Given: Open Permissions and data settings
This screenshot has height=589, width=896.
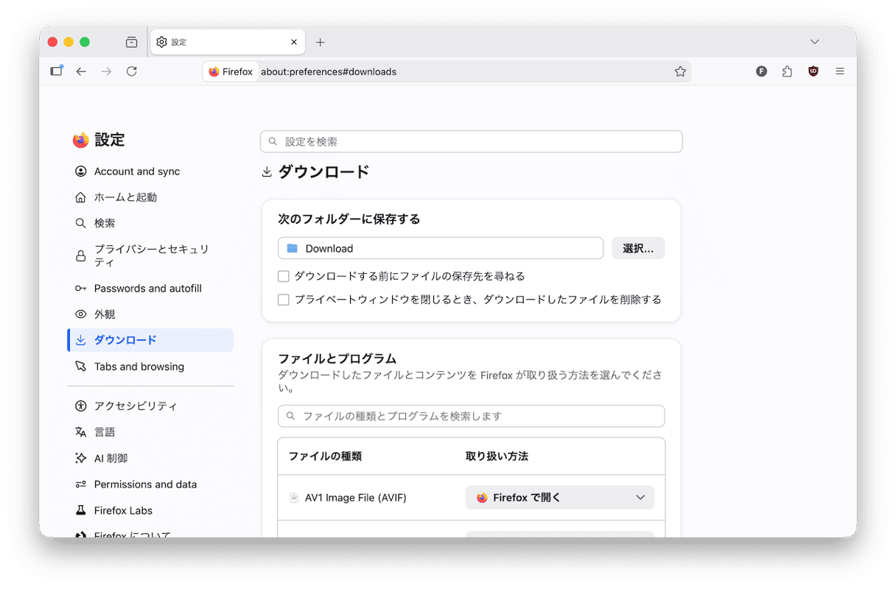Looking at the screenshot, I should click(150, 484).
